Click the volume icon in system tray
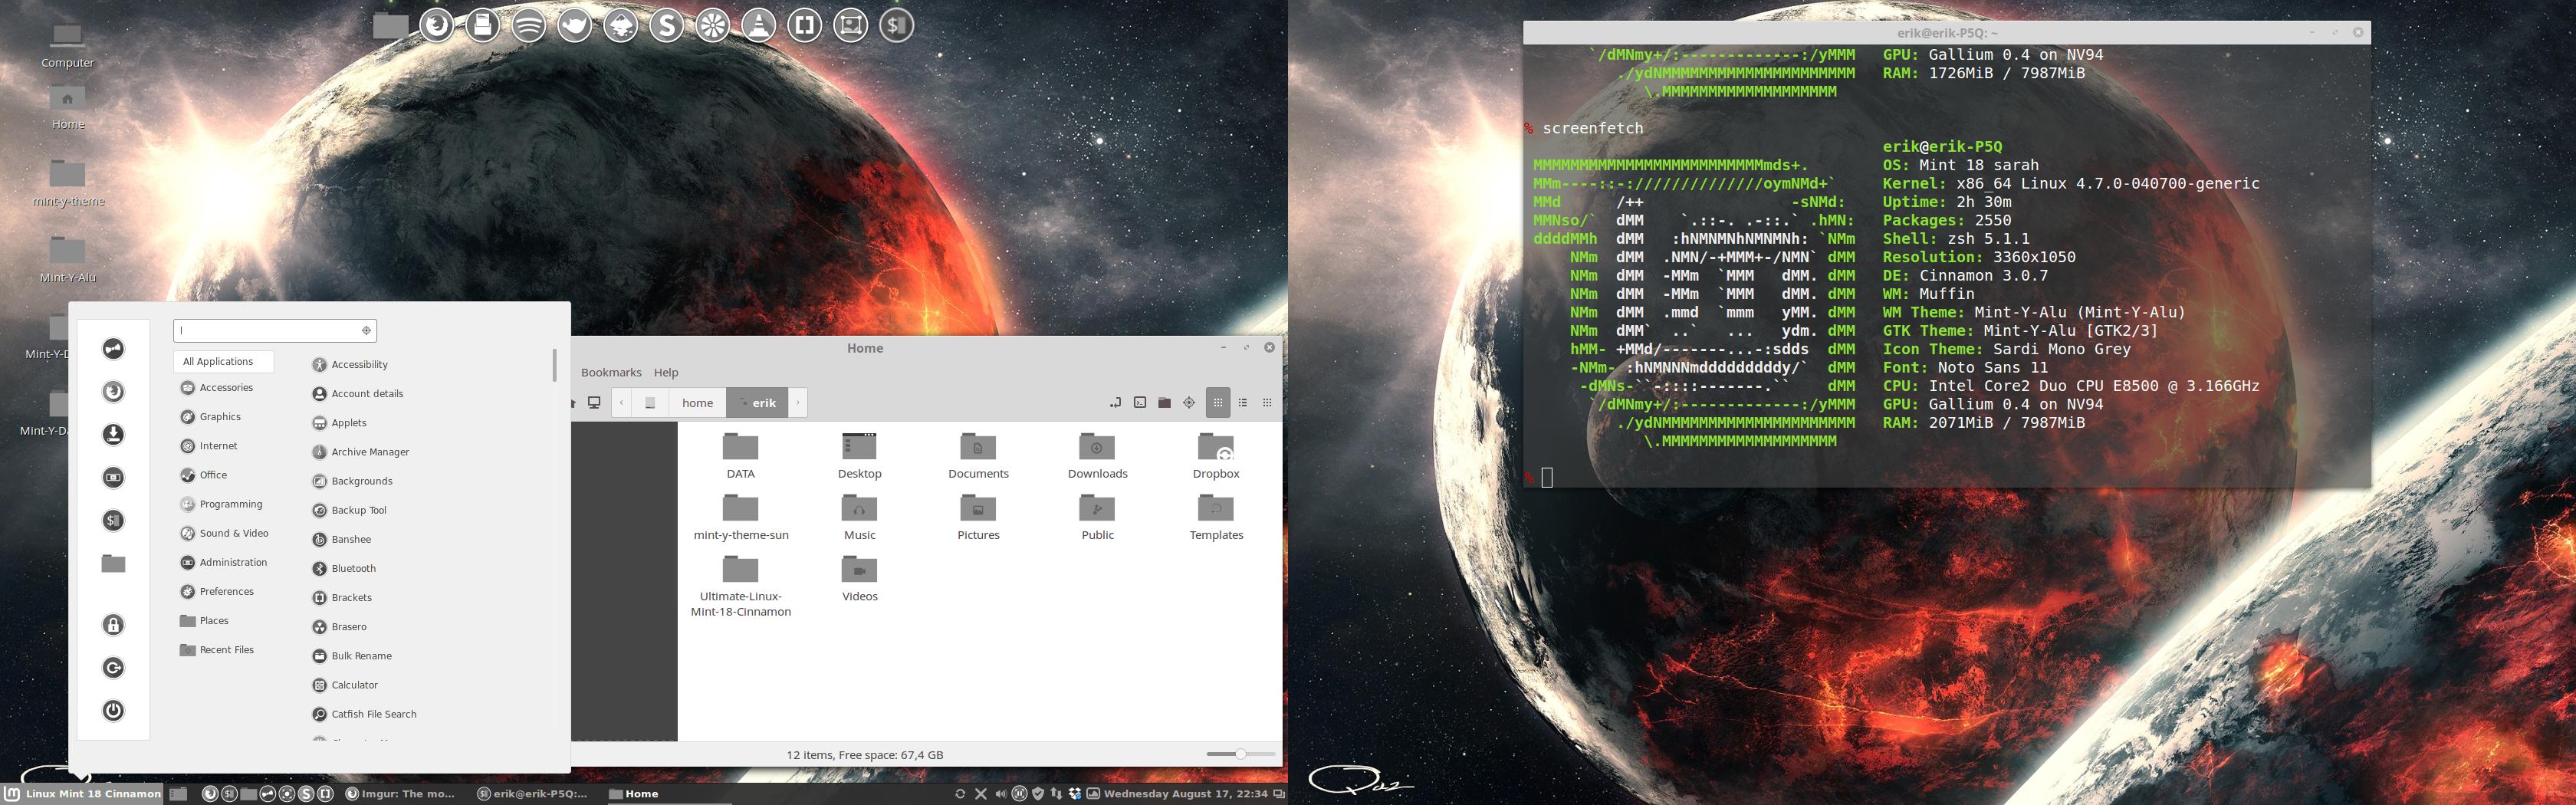The width and height of the screenshot is (2576, 805). coord(1000,794)
